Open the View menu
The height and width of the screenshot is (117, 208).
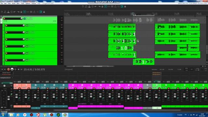9,4
